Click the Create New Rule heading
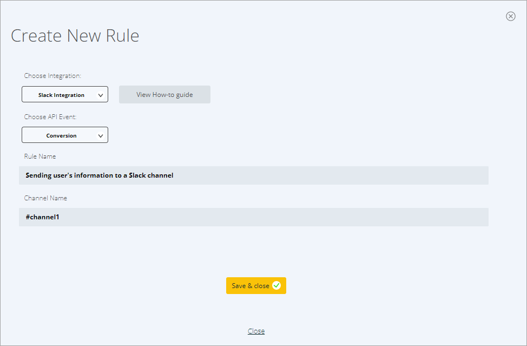This screenshot has height=346, width=527. click(75, 36)
